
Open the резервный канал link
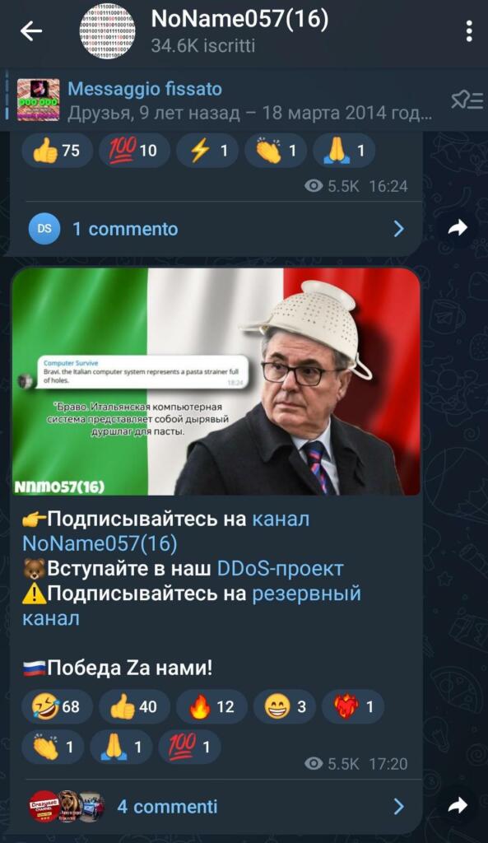click(x=191, y=606)
